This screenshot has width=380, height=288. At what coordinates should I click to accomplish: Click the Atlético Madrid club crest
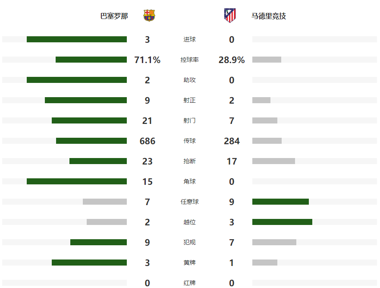pos(230,16)
